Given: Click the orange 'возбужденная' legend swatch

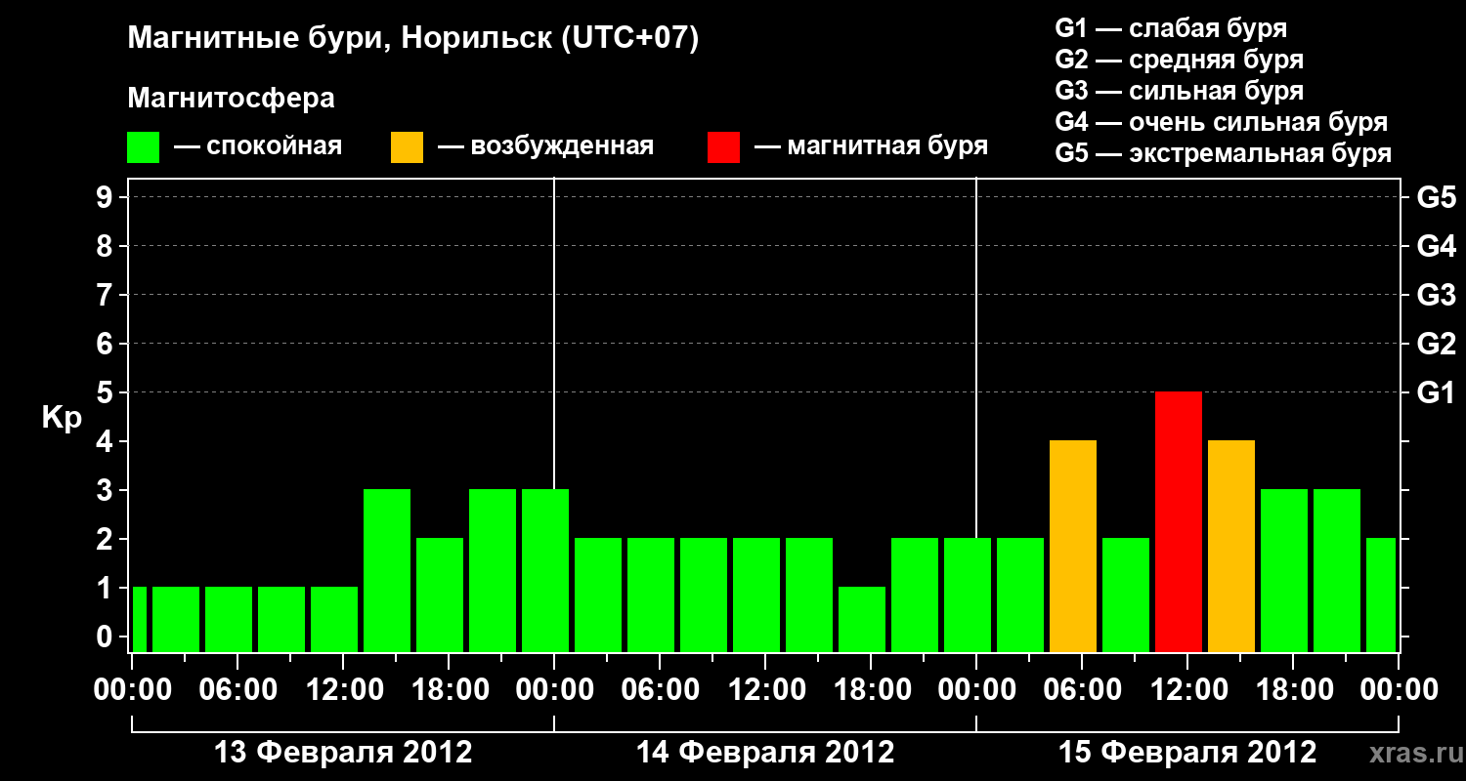Looking at the screenshot, I should click(408, 147).
